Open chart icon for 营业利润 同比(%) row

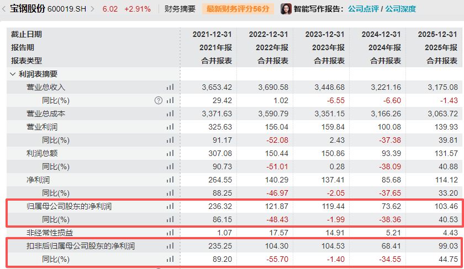click(x=170, y=140)
